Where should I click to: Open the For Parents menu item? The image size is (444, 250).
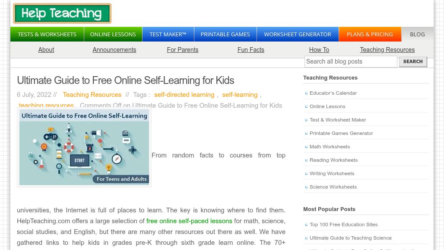click(182, 50)
